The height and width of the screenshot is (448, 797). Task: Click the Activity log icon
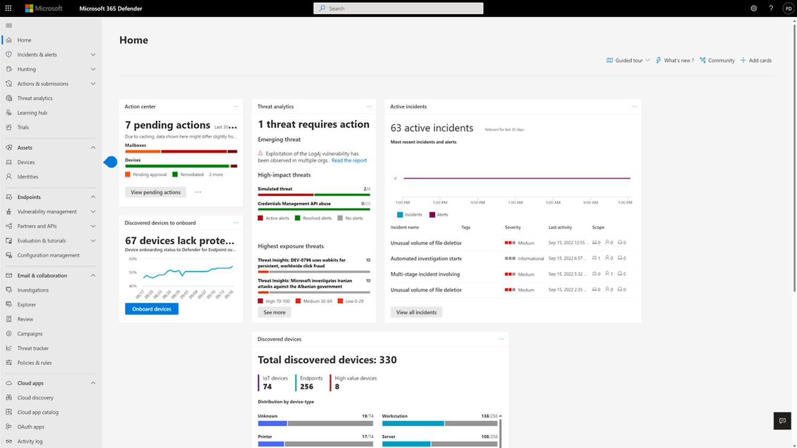9,441
